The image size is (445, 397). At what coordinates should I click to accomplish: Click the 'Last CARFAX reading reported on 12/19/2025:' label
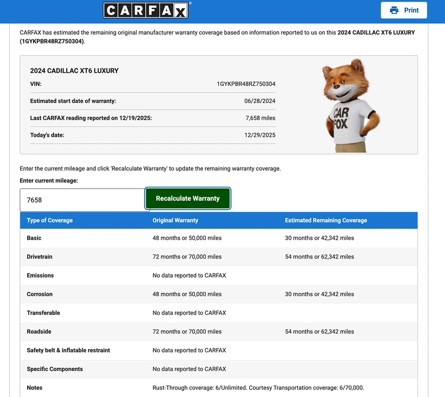[x=91, y=118]
